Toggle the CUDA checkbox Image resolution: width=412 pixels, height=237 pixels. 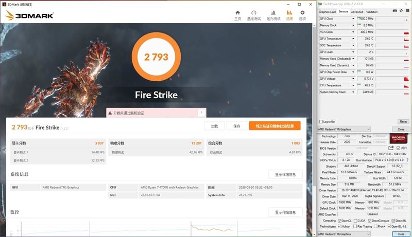pyautogui.click(x=355, y=221)
